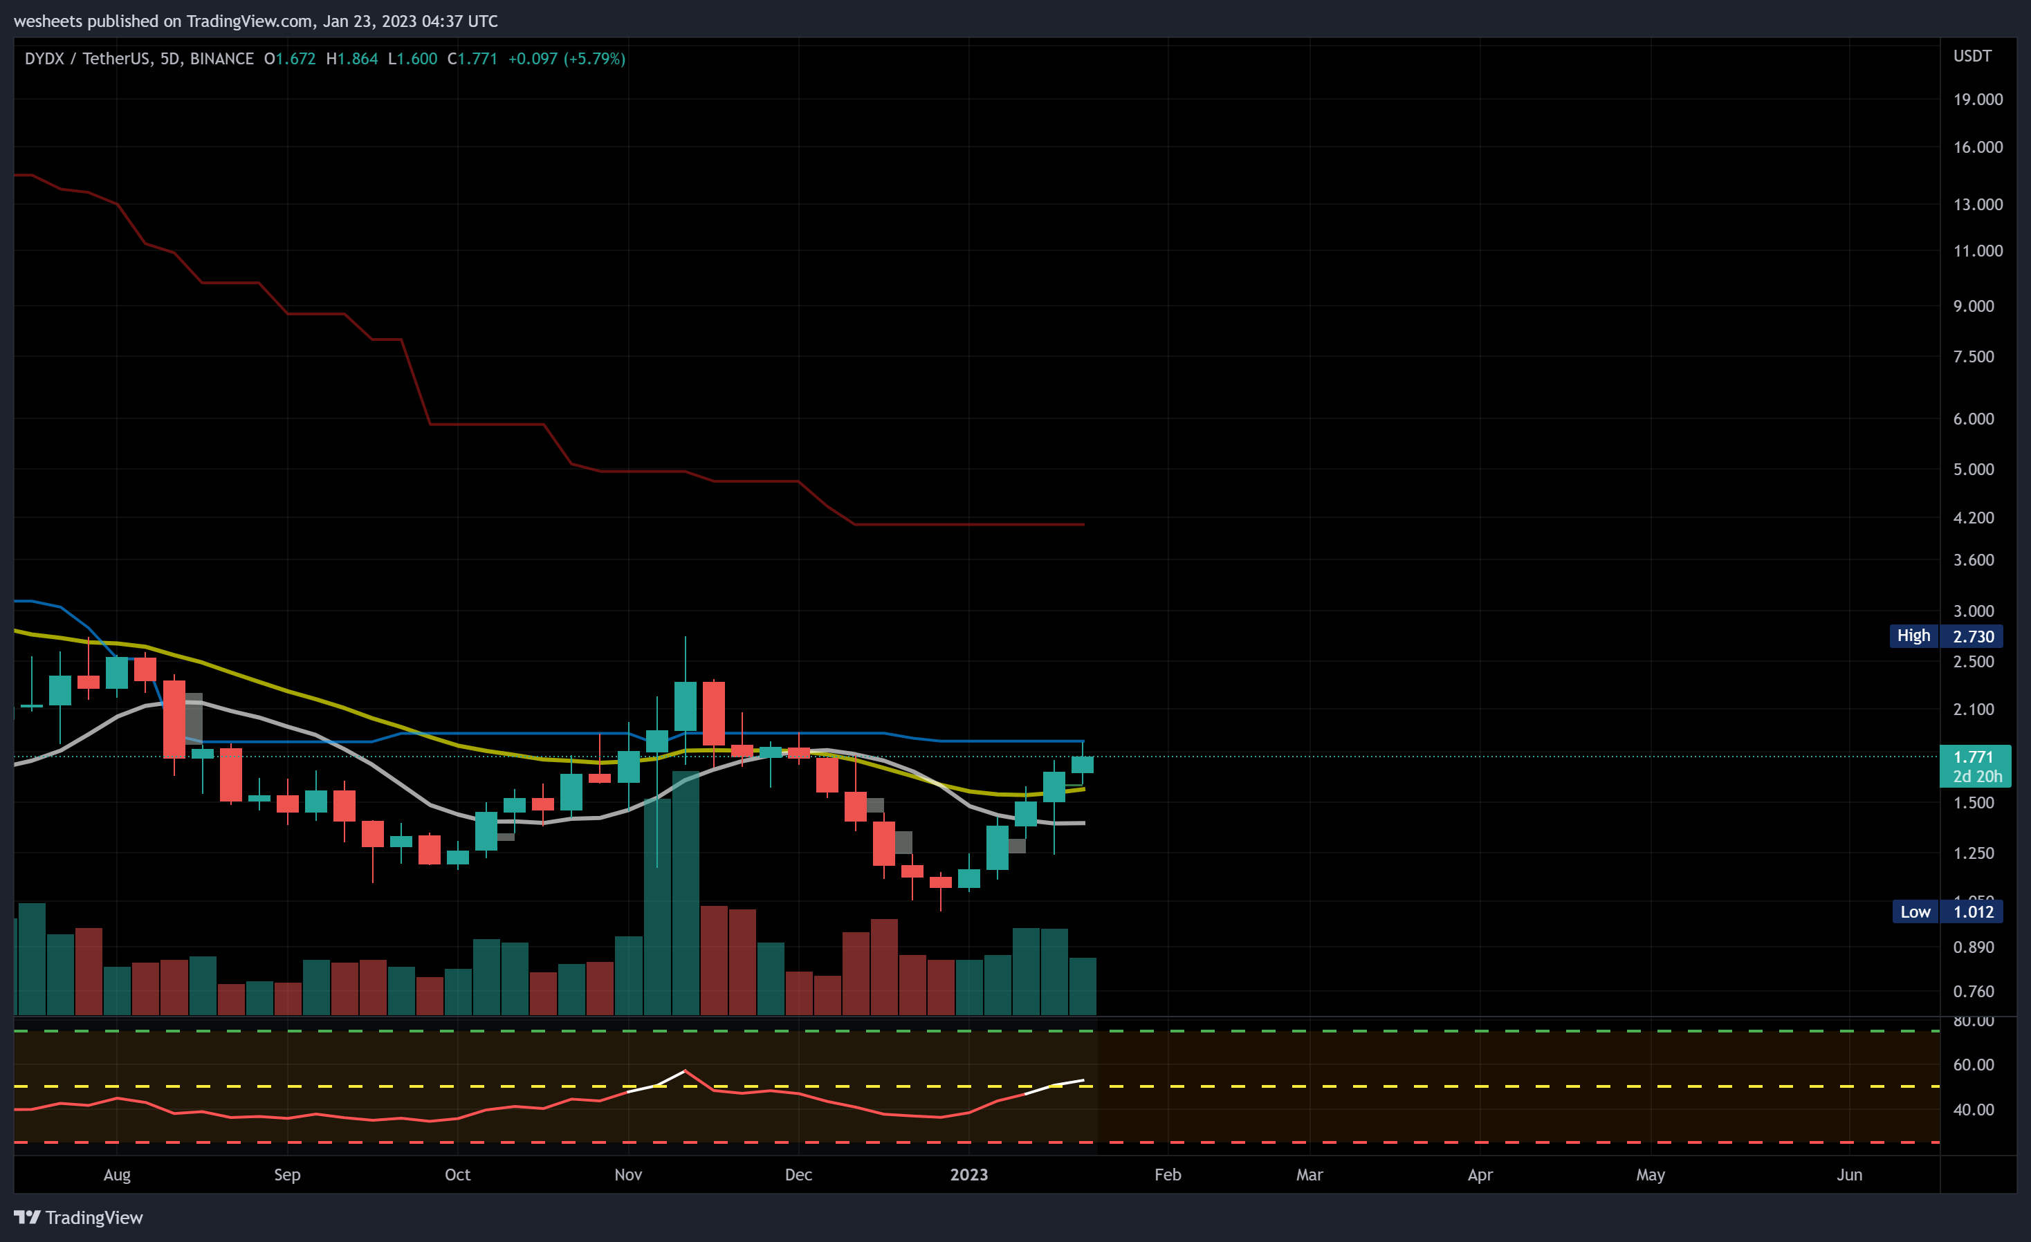Click the 2.500 price axis label

[x=1974, y=662]
